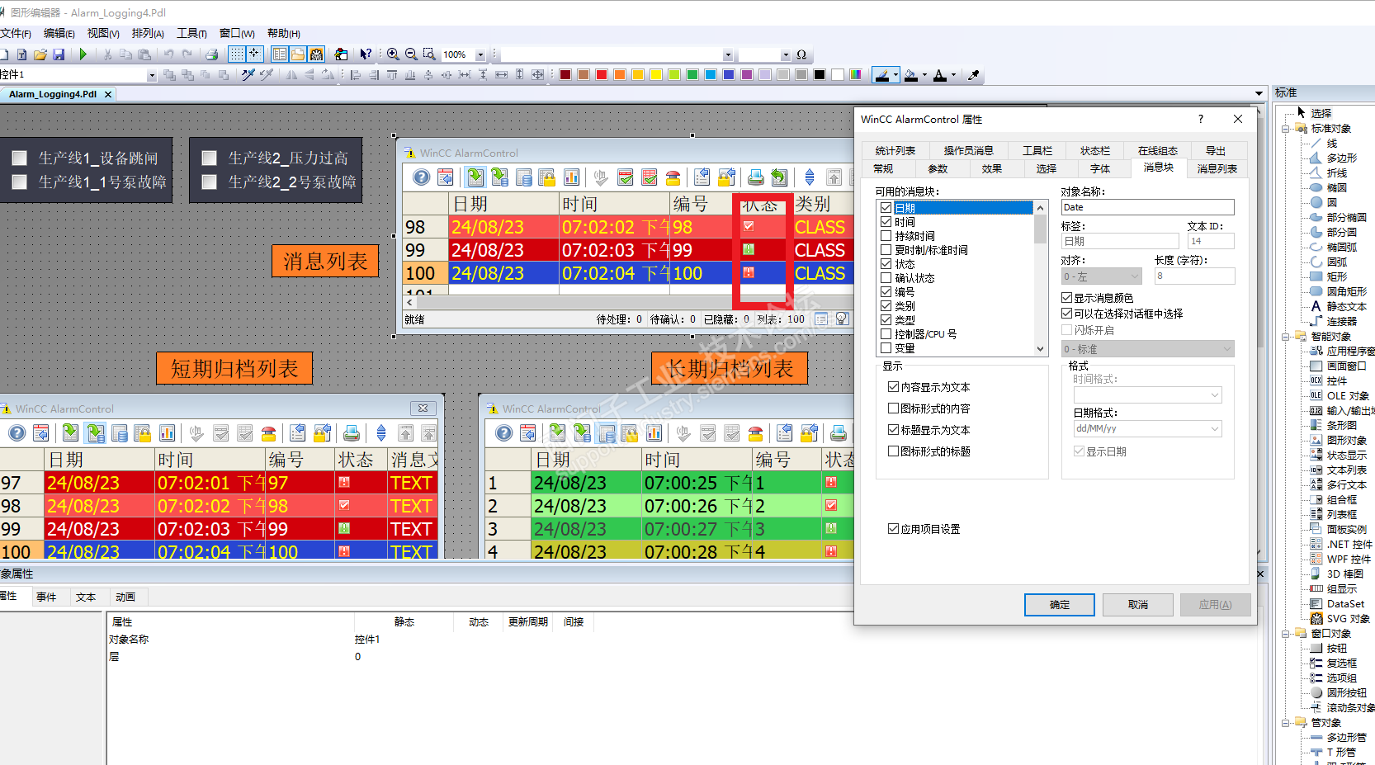Click the 消息列表 button on canvas
This screenshot has height=765, width=1375.
(325, 262)
